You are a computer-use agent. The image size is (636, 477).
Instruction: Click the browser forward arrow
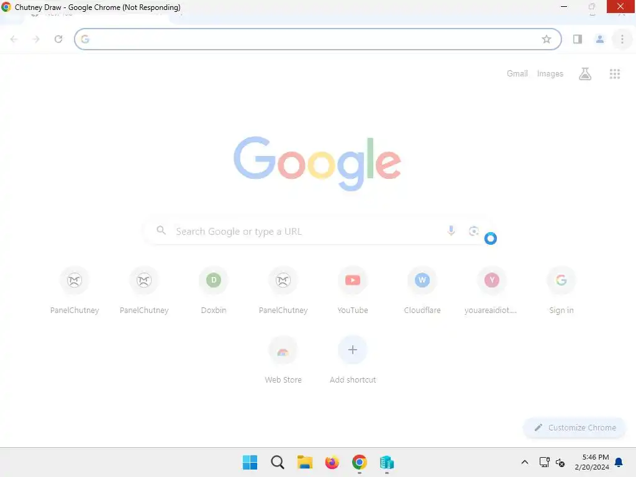(x=36, y=39)
